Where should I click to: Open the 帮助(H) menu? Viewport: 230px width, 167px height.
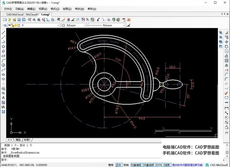click(x=92, y=9)
